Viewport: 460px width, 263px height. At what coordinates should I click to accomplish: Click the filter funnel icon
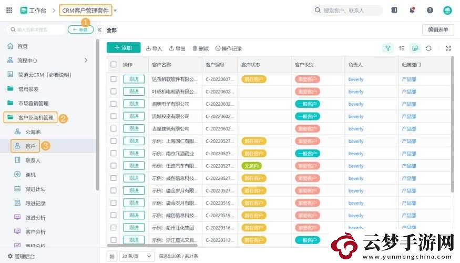pyautogui.click(x=388, y=48)
